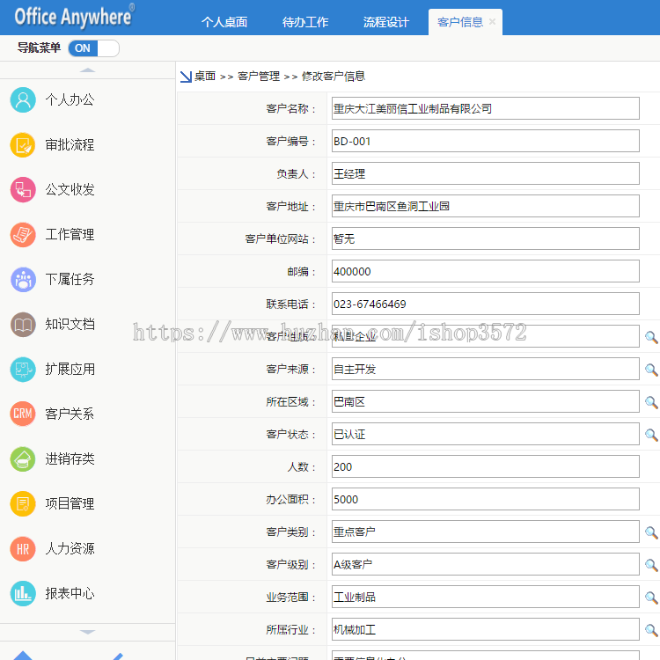Screen dimensions: 660x660
Task: Click 所在区域 field 巴南区
Action: point(485,401)
